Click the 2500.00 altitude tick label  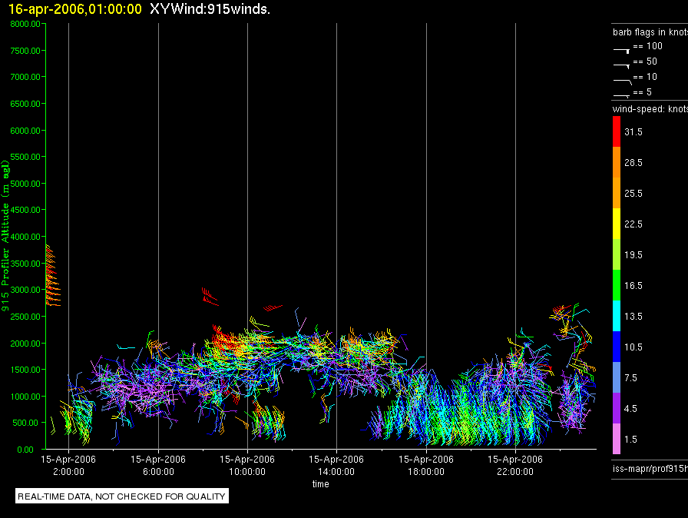click(25, 317)
